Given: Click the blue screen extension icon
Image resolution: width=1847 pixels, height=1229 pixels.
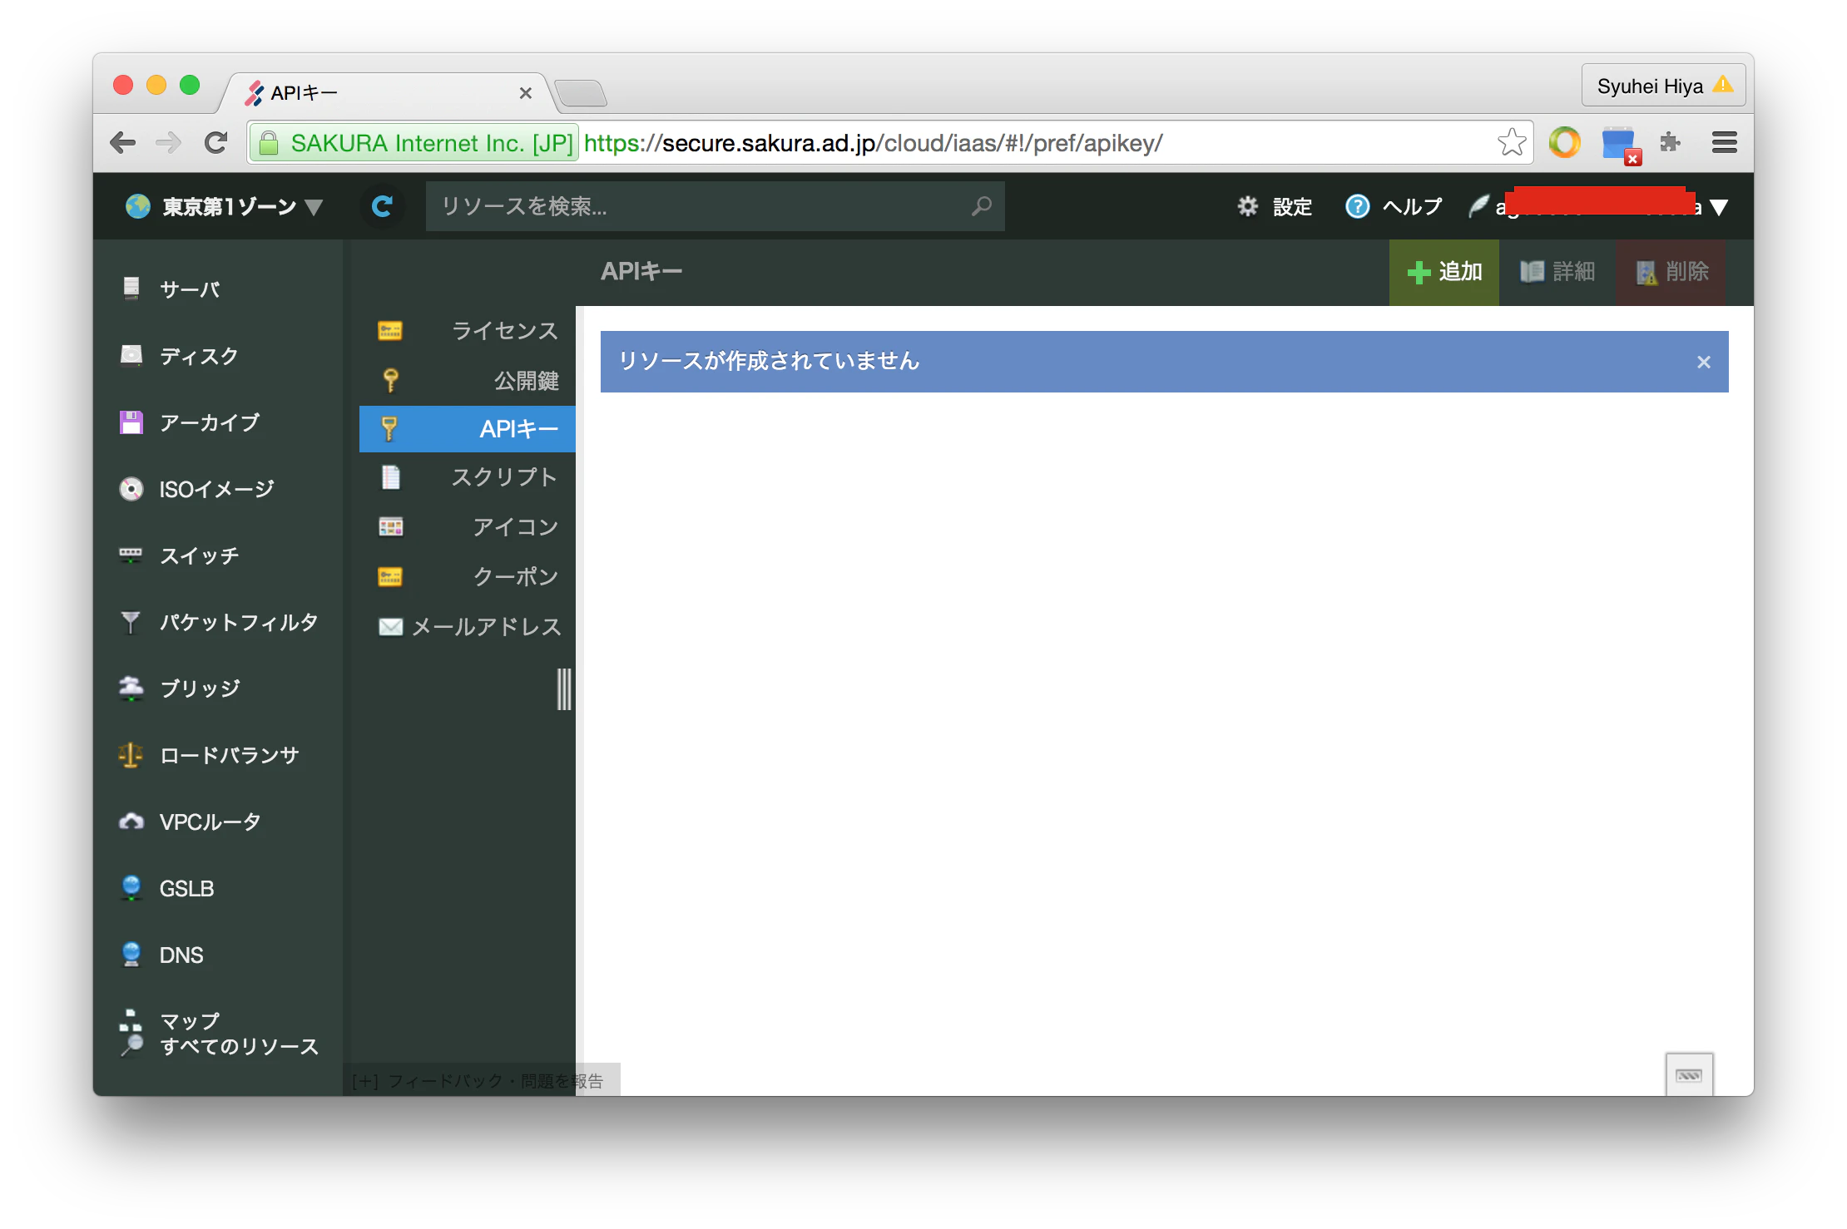Looking at the screenshot, I should pyautogui.click(x=1620, y=144).
